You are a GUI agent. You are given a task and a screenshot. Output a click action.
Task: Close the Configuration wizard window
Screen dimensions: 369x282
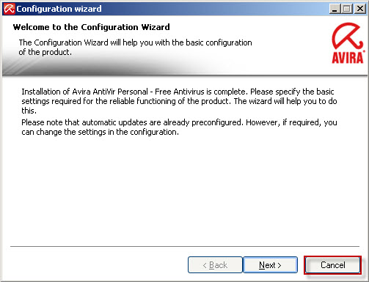[x=360, y=9]
